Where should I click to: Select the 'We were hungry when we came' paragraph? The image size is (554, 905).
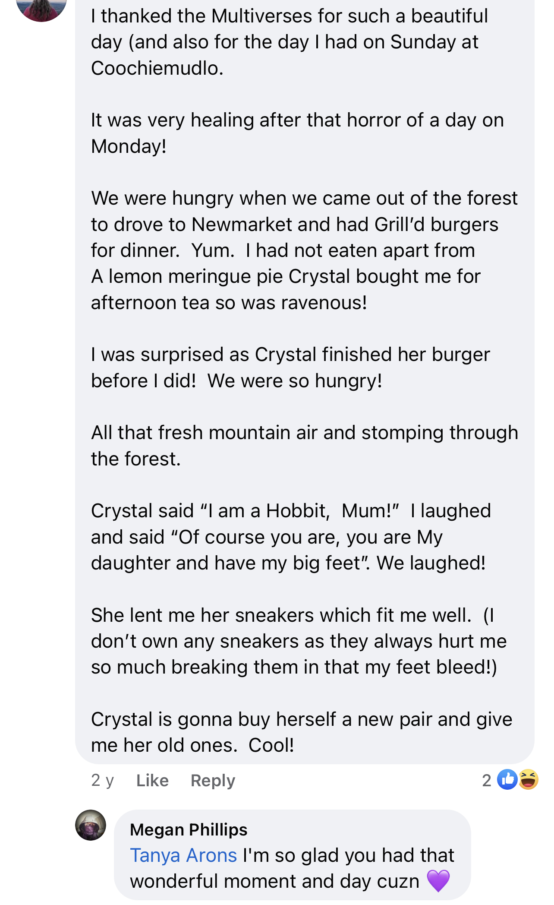tap(304, 250)
